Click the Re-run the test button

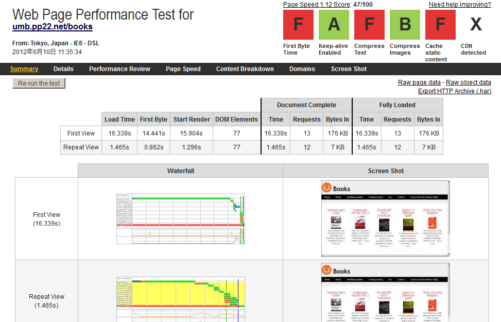[39, 83]
